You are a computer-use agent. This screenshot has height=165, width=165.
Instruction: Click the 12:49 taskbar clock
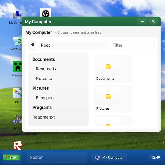156,157
